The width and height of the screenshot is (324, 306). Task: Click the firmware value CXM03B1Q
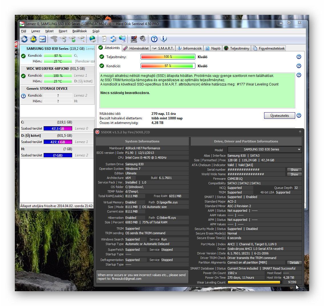[235, 179]
